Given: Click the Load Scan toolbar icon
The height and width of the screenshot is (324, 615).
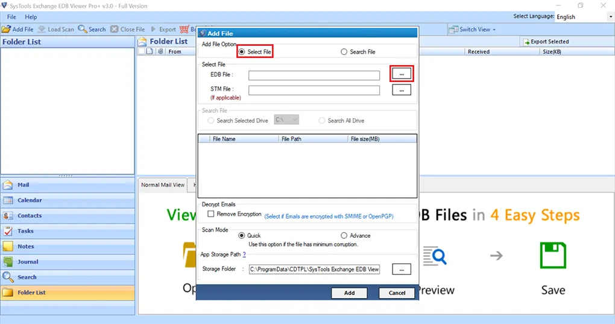Looking at the screenshot, I should click(x=42, y=30).
